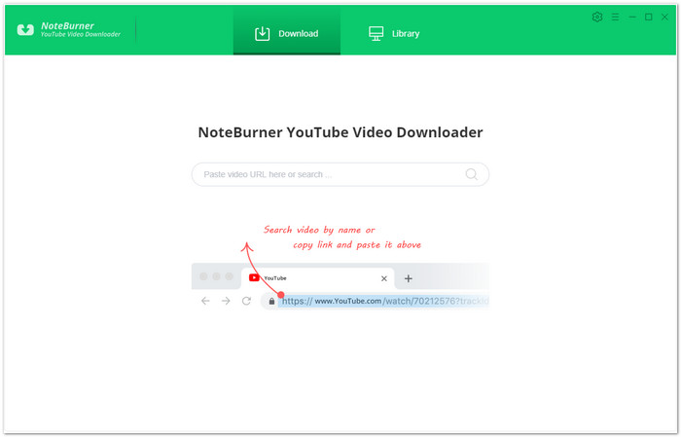Open the hamburger menu icon
681x437 pixels.
(x=615, y=17)
